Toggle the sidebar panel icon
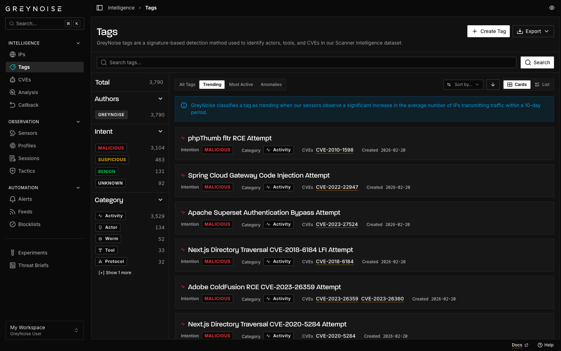The width and height of the screenshot is (561, 351). (100, 8)
